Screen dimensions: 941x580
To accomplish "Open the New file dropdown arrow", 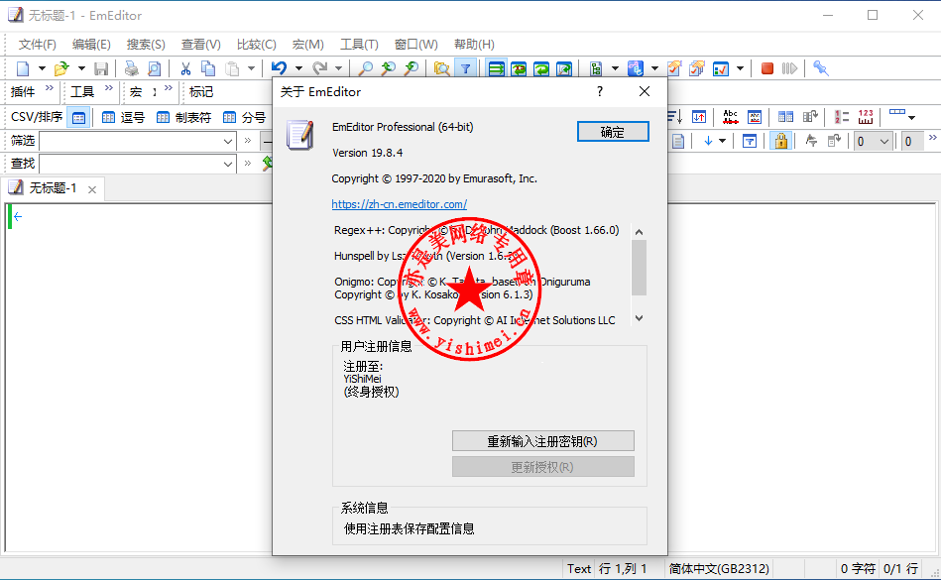I will 42,68.
